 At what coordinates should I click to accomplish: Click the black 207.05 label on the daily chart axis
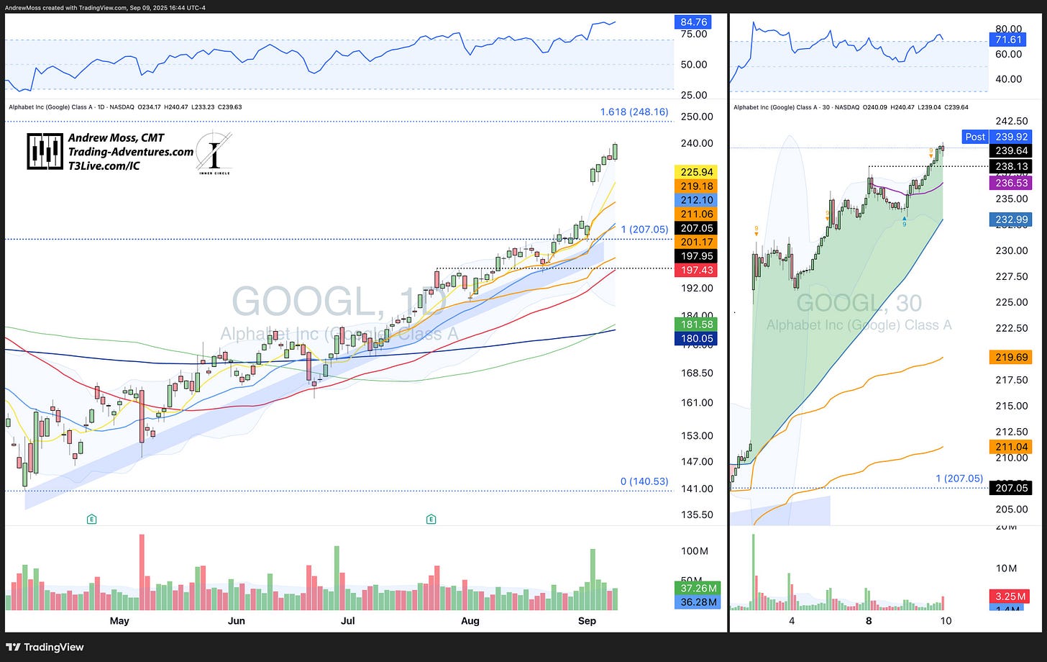coord(696,228)
